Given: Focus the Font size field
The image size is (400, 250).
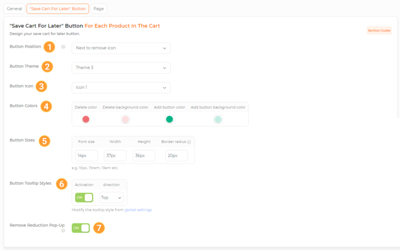Looking at the screenshot, I should 86,155.
